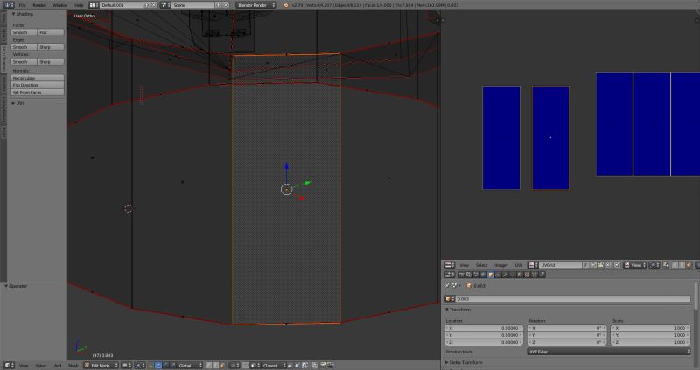This screenshot has width=700, height=370.
Task: Delete the Default.001 screen layout
Action: [154, 5]
